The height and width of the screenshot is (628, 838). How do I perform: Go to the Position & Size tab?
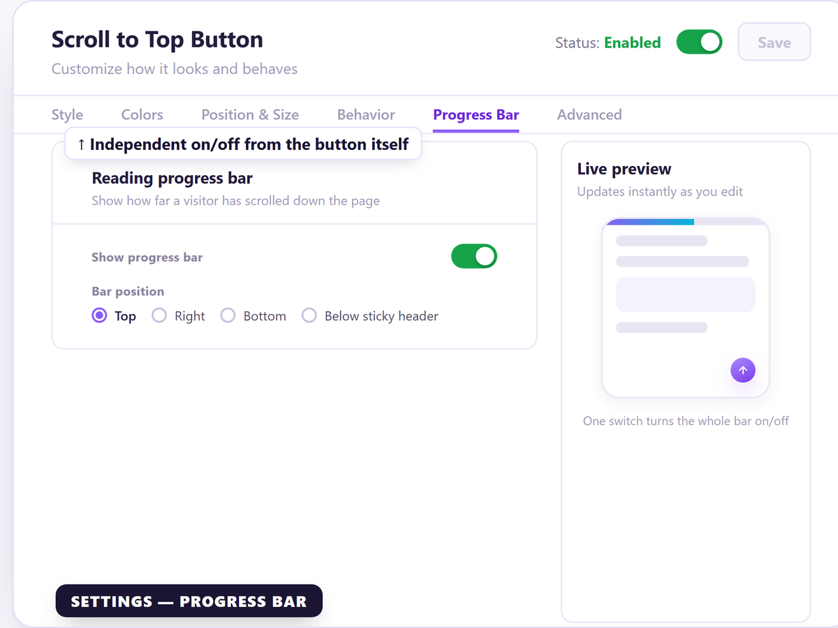click(x=250, y=115)
